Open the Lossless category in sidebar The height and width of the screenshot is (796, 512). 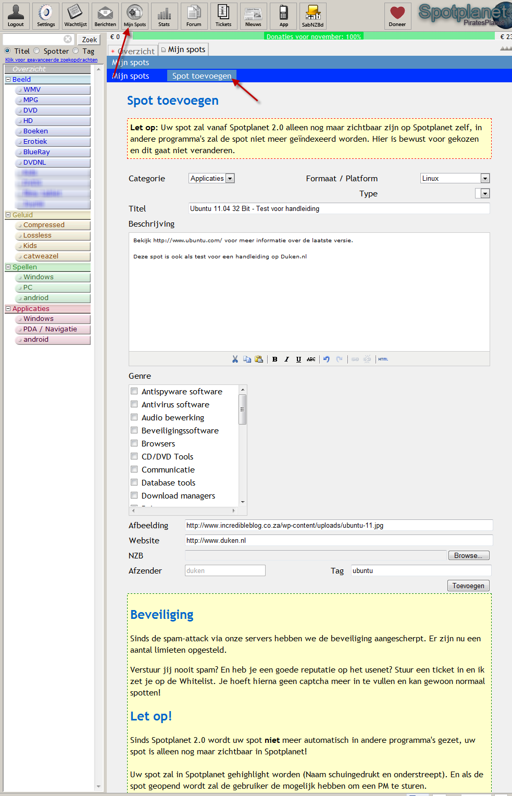tap(53, 235)
